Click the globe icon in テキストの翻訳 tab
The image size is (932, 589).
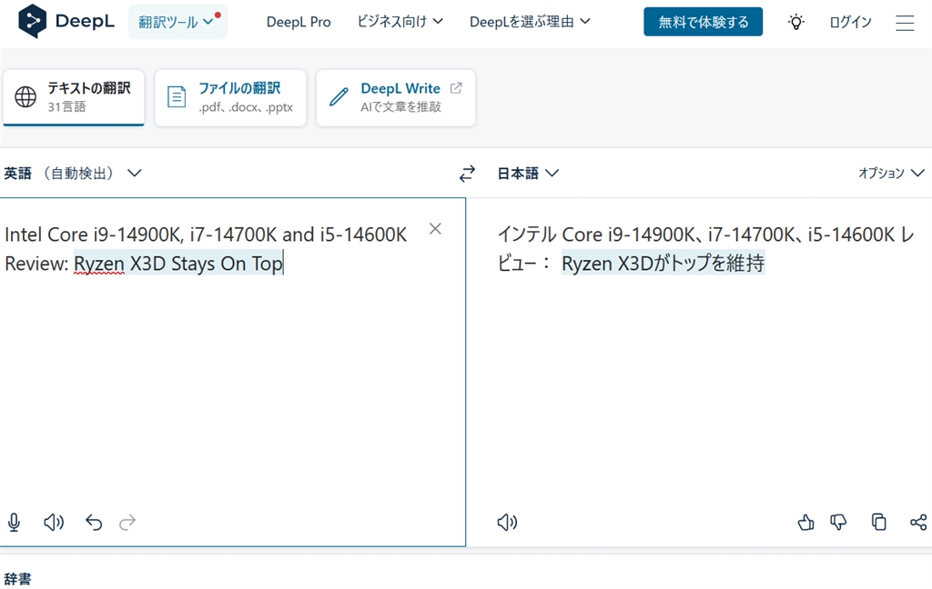tap(25, 96)
